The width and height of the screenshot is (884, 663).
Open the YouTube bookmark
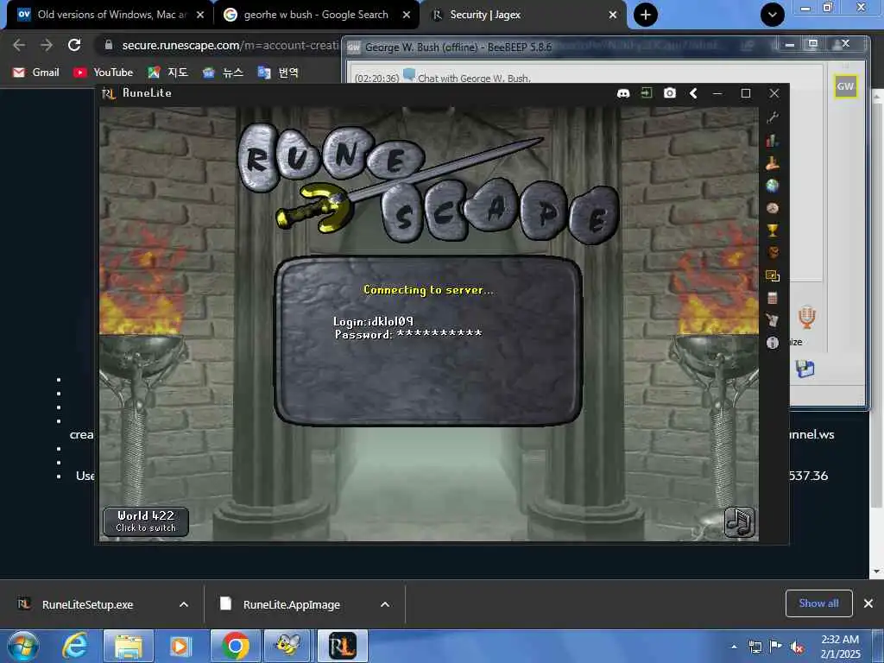pyautogui.click(x=104, y=73)
